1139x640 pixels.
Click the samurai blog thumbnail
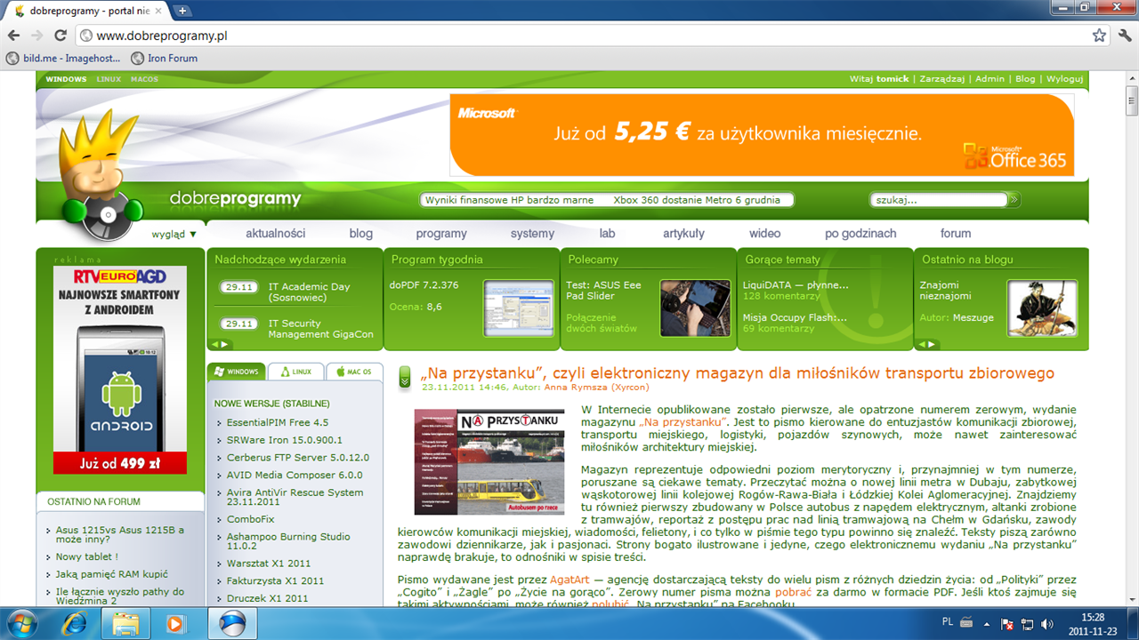pos(1042,308)
